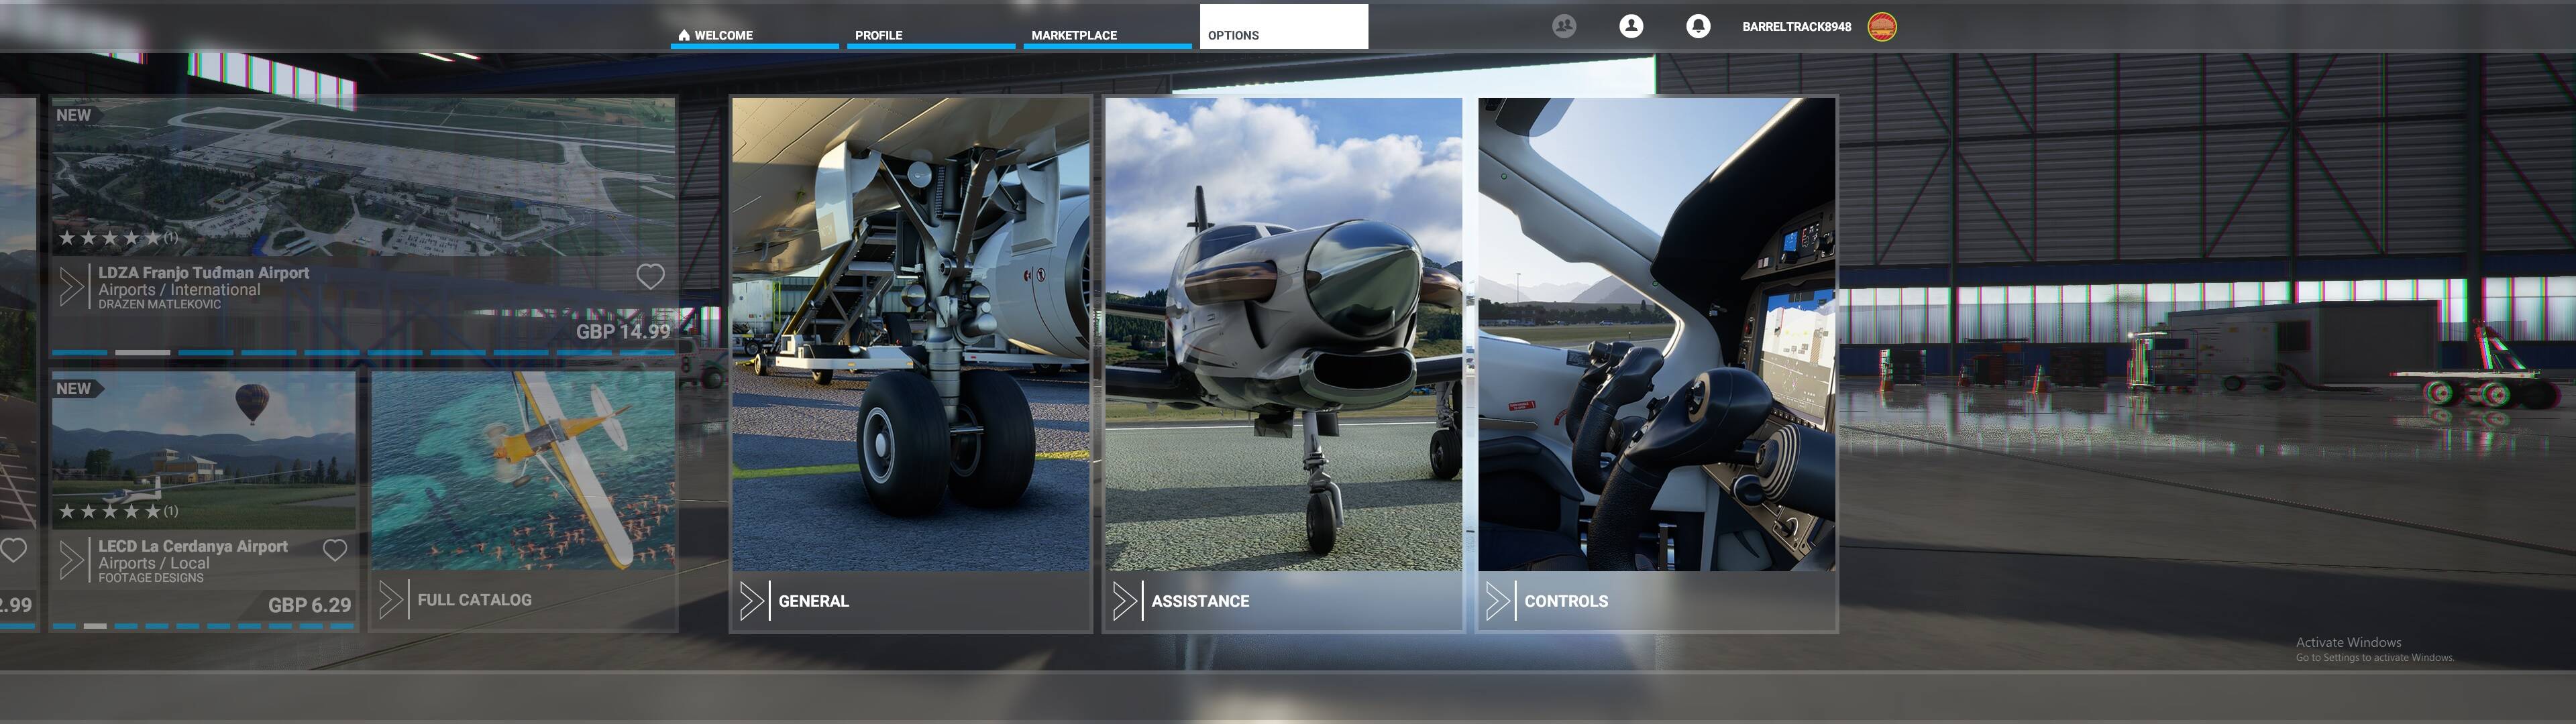Viewport: 2576px width, 724px height.
Task: Click the La Cerdanya balloon thumbnail
Action: 204,450
